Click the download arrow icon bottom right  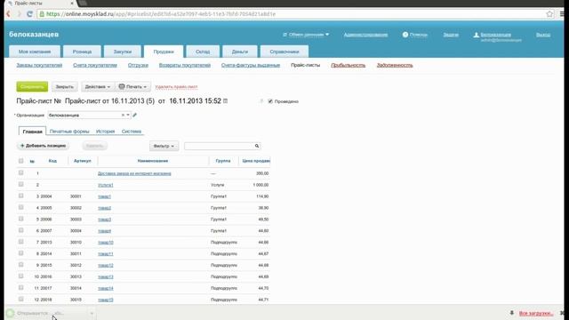coord(512,313)
